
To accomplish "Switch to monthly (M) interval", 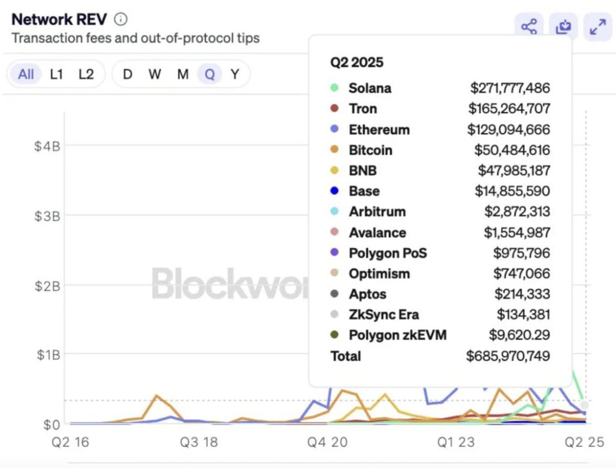I will [183, 74].
